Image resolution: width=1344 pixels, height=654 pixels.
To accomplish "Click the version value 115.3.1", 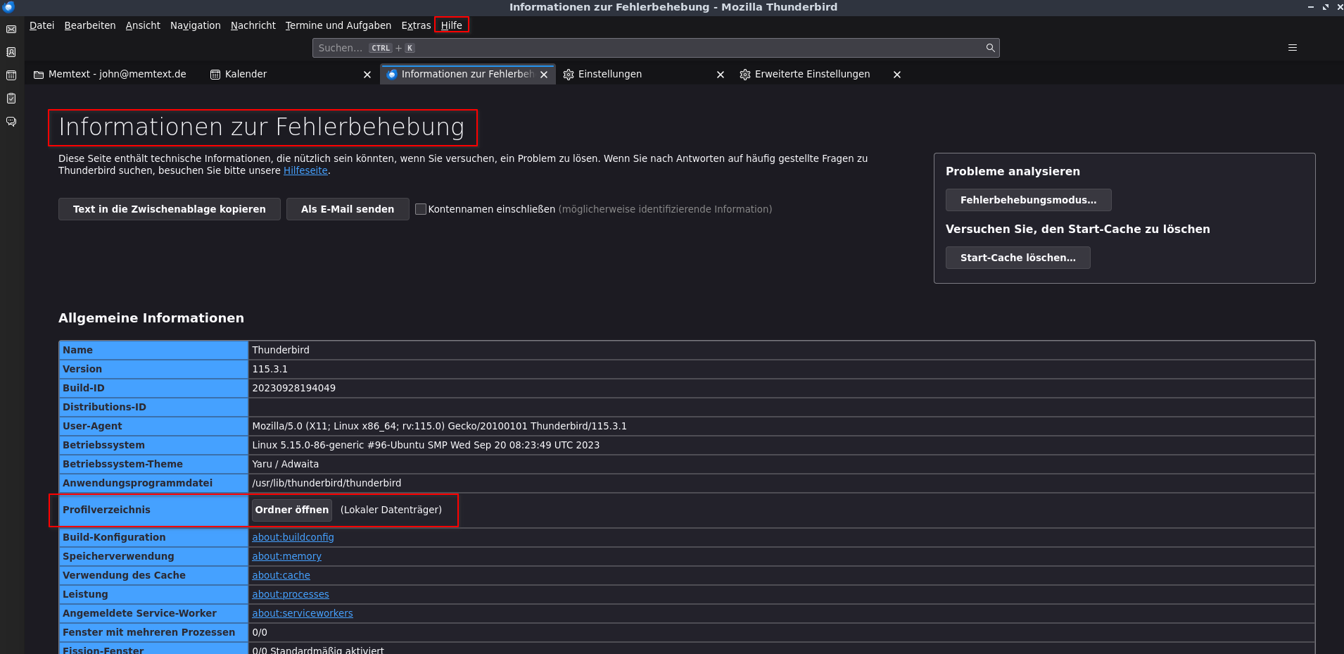I will [x=270, y=369].
